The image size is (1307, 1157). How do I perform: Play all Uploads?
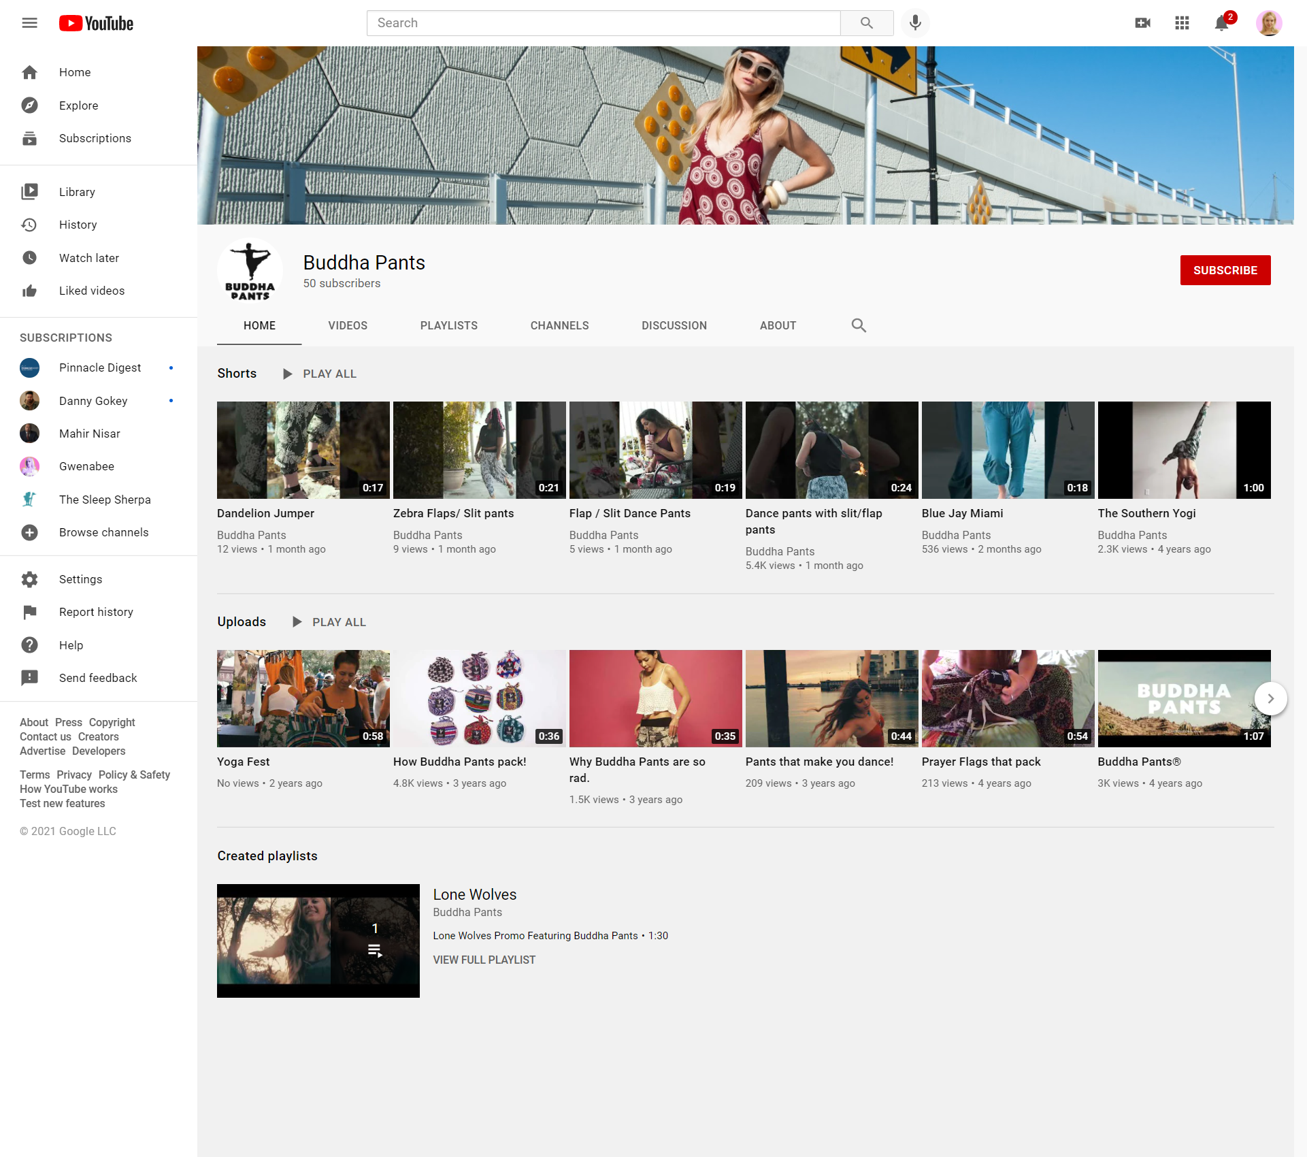[x=329, y=622]
